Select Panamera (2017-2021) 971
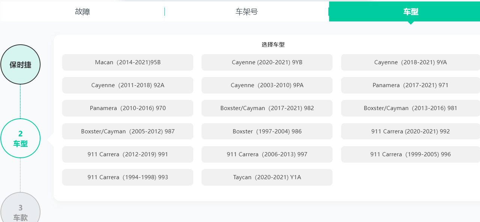Viewport: 480px width, 222px height. (x=410, y=85)
